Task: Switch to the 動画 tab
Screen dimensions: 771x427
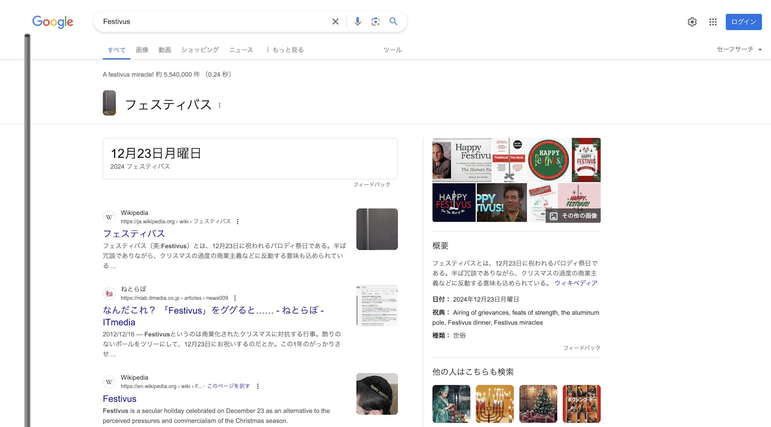Action: 164,50
